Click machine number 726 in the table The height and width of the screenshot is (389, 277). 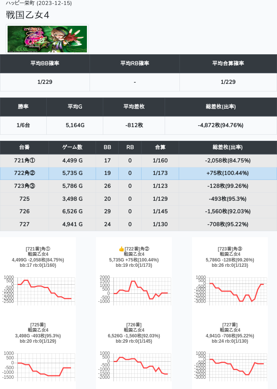(x=24, y=211)
